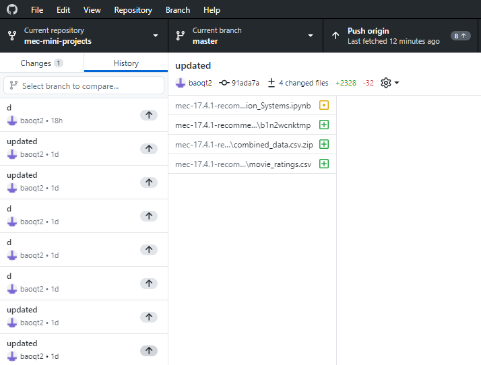This screenshot has height=365, width=481.
Task: Click baoqt2 avatar in commit header
Action: click(181, 83)
